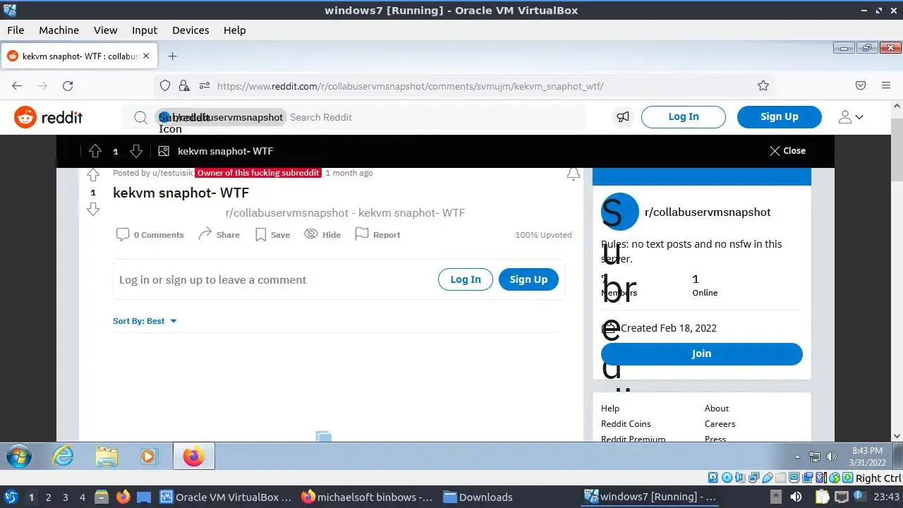
Task: Downvote the post with the arrow below the score
Action: click(93, 210)
